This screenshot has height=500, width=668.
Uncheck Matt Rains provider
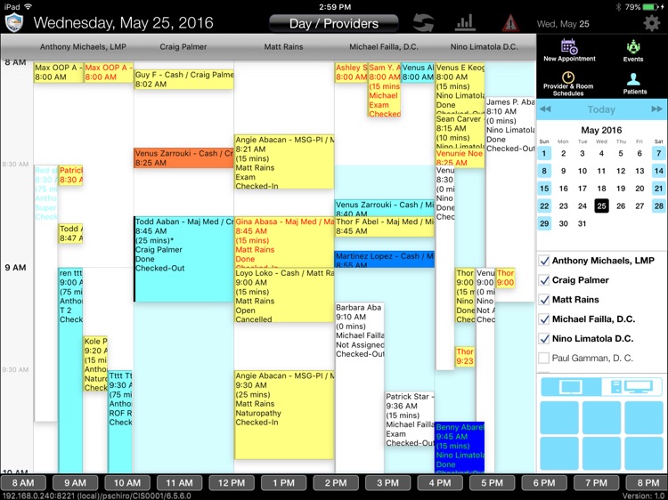[544, 300]
